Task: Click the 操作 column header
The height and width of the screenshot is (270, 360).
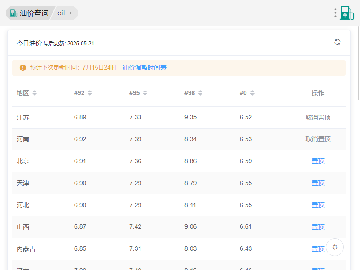Action: pyautogui.click(x=318, y=93)
